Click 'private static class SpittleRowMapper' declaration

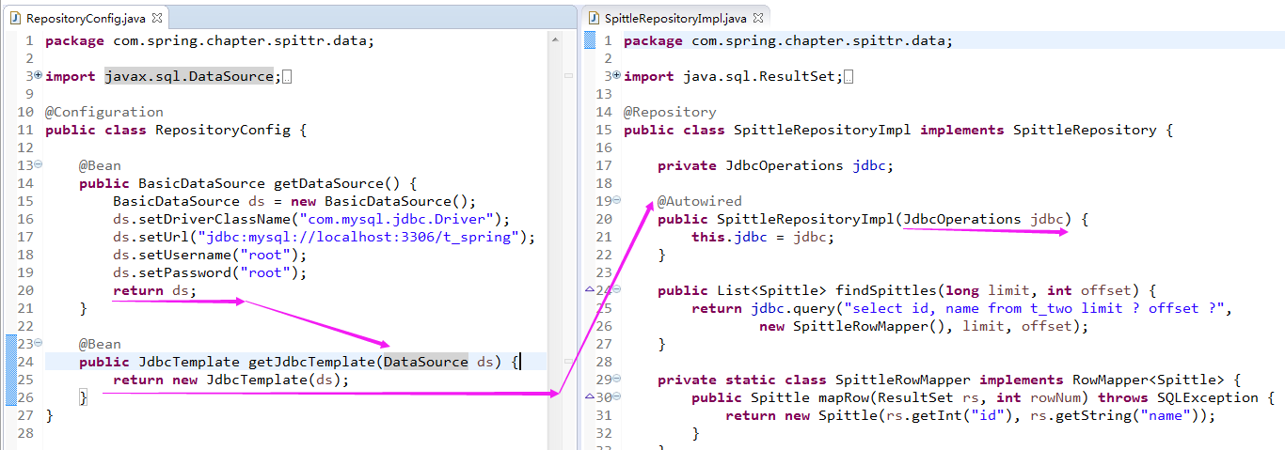[949, 380]
